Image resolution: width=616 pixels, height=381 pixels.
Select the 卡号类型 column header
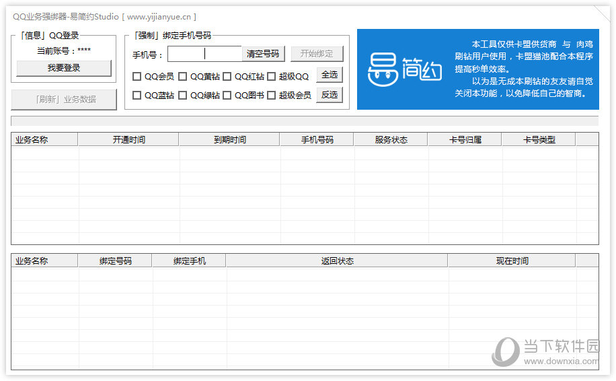[x=539, y=139]
